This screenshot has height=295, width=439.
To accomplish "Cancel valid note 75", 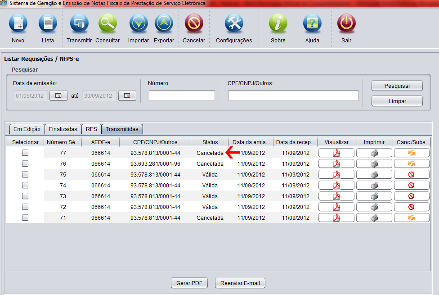I will coord(412,174).
